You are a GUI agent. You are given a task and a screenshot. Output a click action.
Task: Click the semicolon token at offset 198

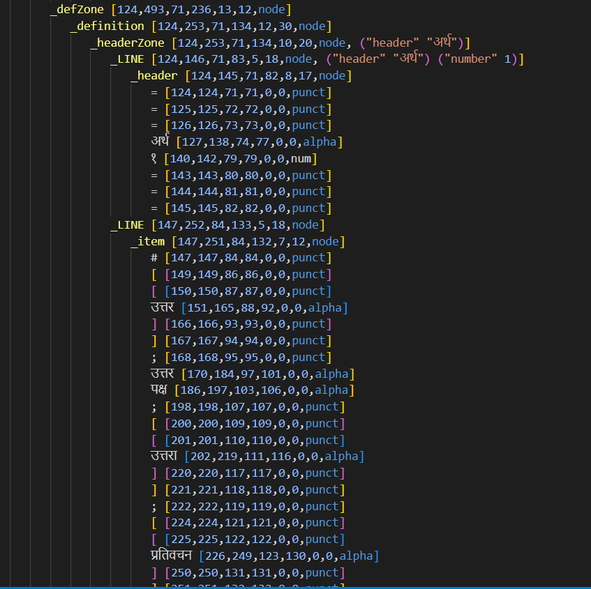point(247,407)
